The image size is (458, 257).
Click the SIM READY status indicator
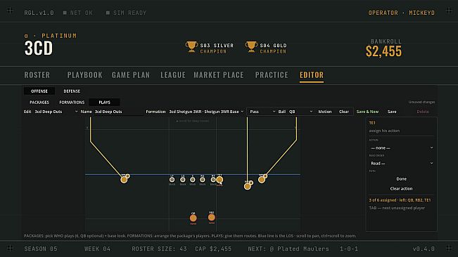pos(126,13)
